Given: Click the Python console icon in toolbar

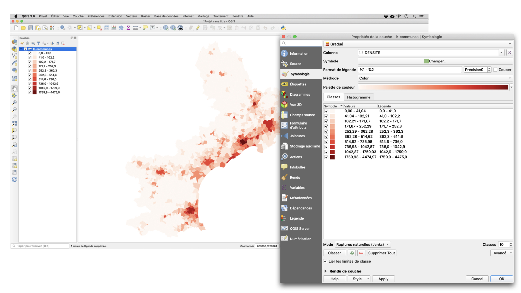Looking at the screenshot, I should pos(283,28).
